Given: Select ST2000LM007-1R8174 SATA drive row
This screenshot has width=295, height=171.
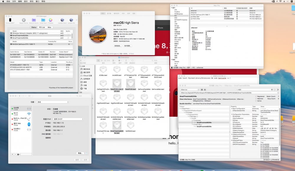Looking at the screenshot, I should pos(41,65).
